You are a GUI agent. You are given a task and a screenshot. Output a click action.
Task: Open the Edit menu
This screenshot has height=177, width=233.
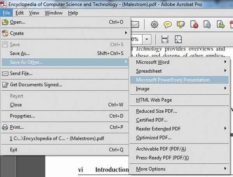pos(19,13)
